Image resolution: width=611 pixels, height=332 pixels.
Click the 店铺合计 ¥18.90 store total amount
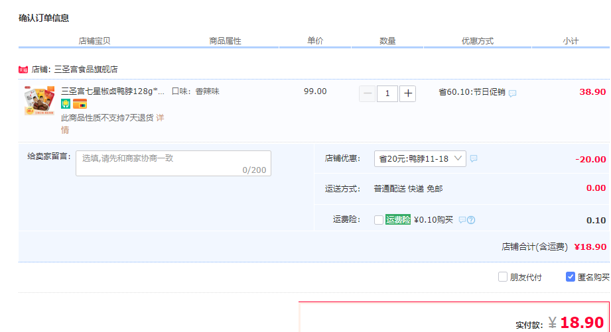[590, 247]
